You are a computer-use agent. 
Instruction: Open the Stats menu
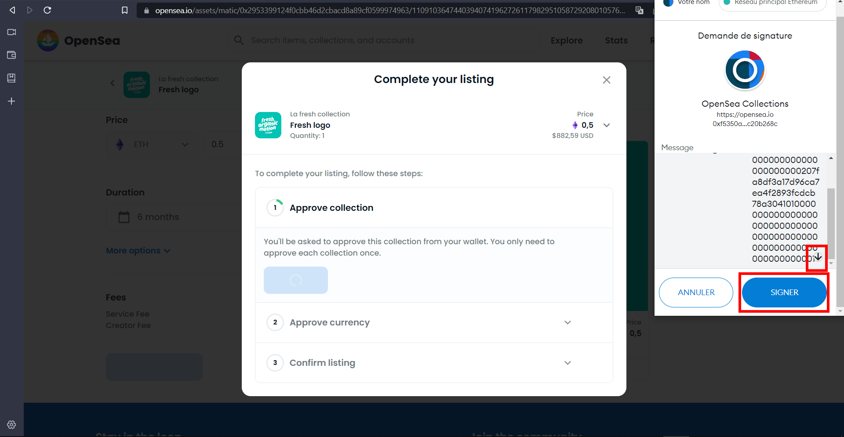click(x=616, y=40)
